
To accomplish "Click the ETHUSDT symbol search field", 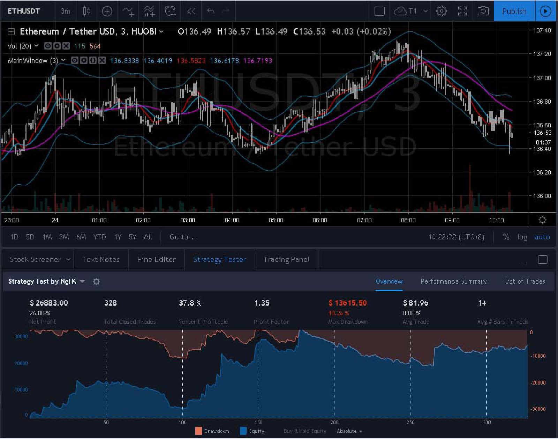I will click(x=24, y=11).
